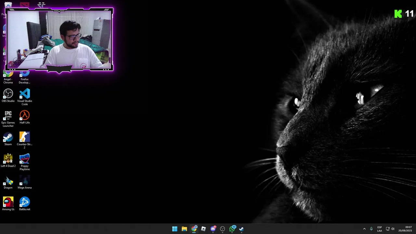The width and height of the screenshot is (416, 234).
Task: Select the Dragon desktop shortcut
Action: click(8, 183)
